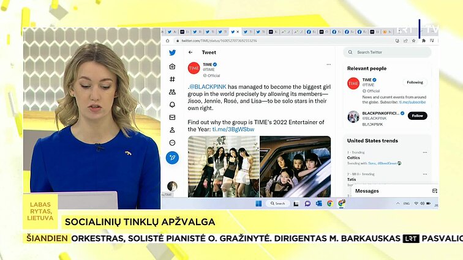
Task: Open Explore with the hashtag icon
Action: (x=173, y=79)
